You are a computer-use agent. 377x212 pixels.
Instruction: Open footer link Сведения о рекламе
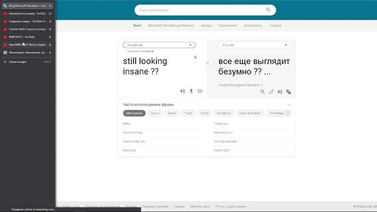[x=155, y=206]
